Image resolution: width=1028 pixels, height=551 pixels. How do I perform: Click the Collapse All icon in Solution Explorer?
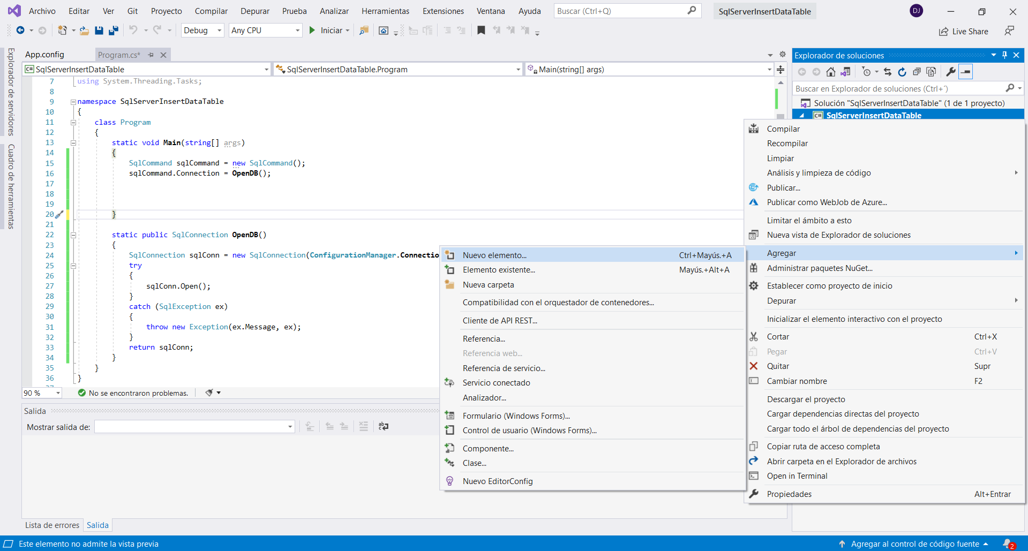[x=917, y=72]
